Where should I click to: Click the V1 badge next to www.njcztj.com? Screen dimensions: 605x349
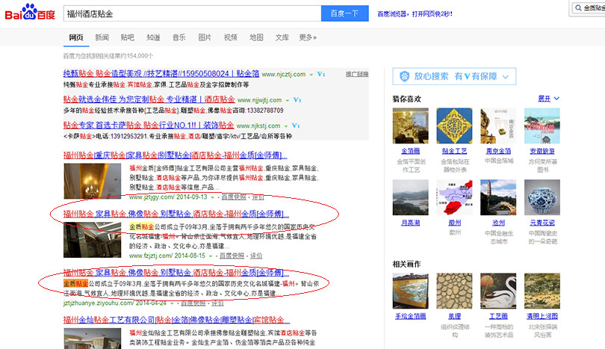(x=321, y=74)
